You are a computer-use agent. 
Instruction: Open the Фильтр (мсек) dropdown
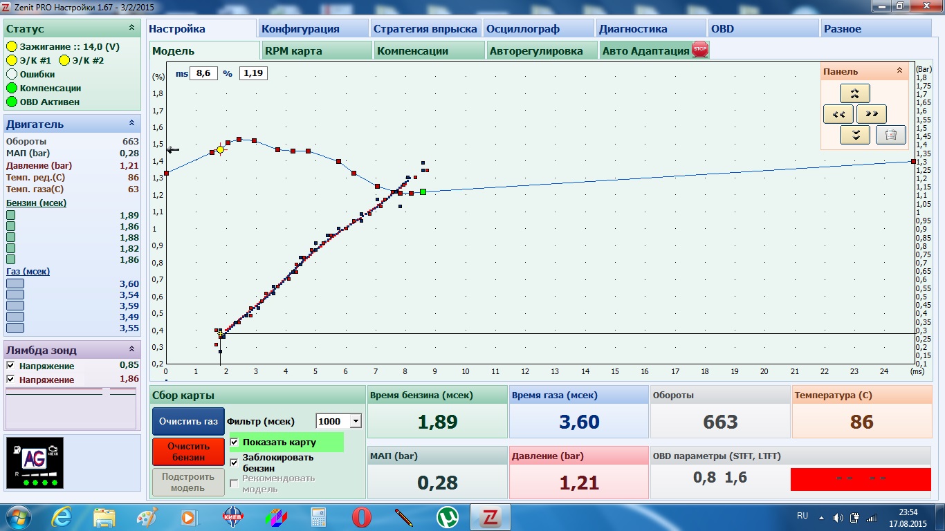click(356, 421)
